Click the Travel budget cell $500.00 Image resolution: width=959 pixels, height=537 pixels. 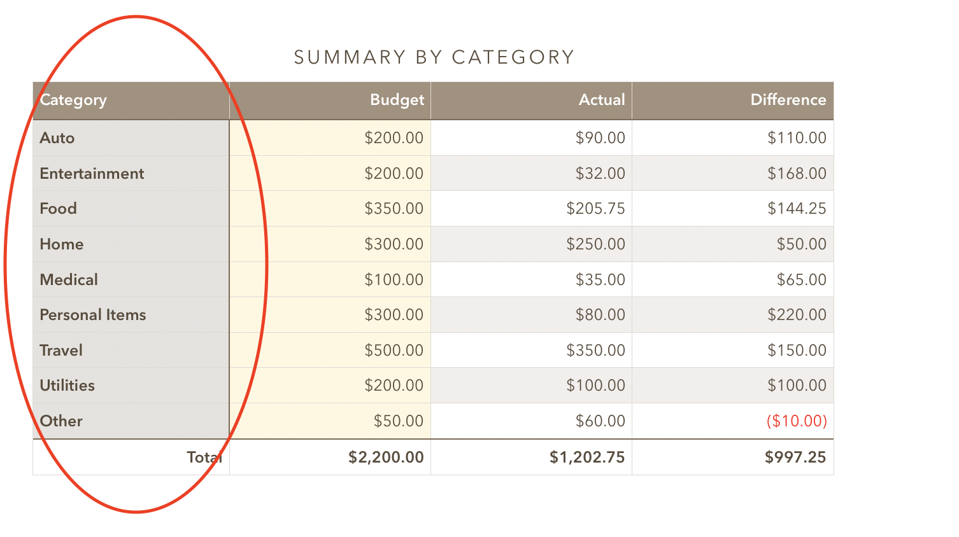point(394,351)
